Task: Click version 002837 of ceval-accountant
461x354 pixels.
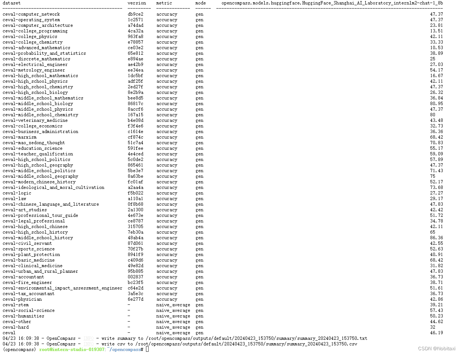Action: pos(135,277)
